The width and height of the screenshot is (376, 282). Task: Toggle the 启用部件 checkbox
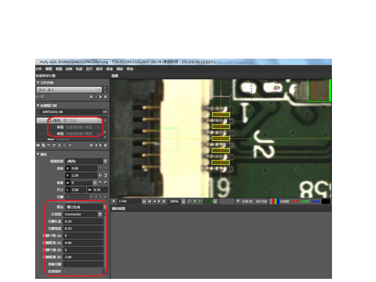point(65,271)
